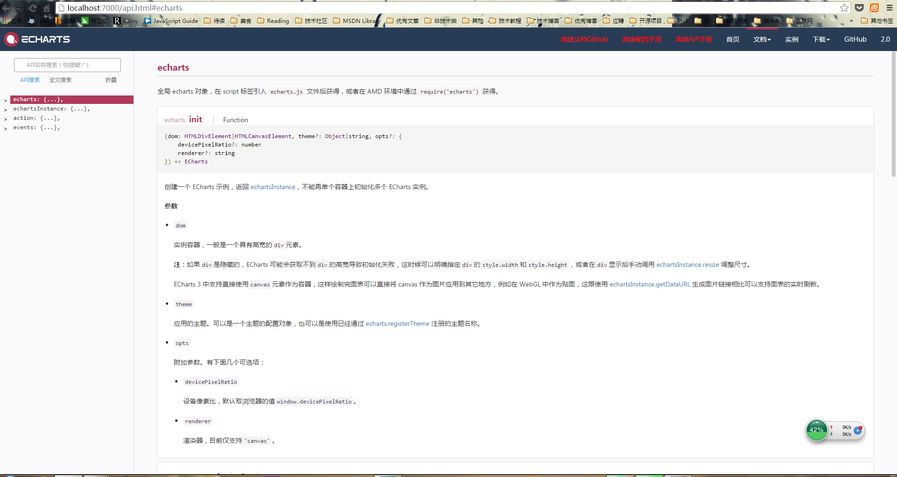Click the 'echarts' page heading

(x=173, y=67)
